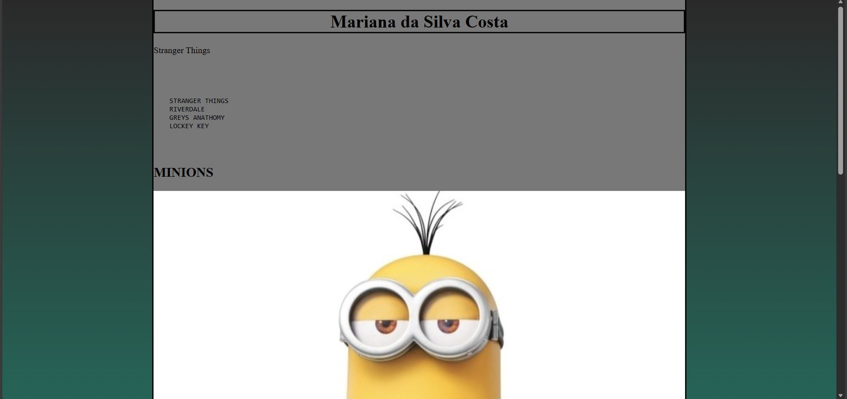
Task: Click the "Stranger Things" paragraph text
Action: point(182,50)
